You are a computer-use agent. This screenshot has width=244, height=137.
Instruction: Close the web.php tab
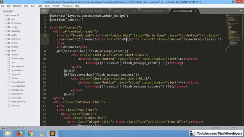click(x=135, y=11)
